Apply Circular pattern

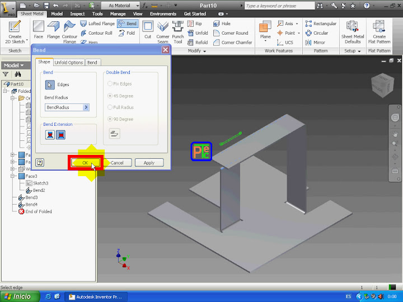317,33
